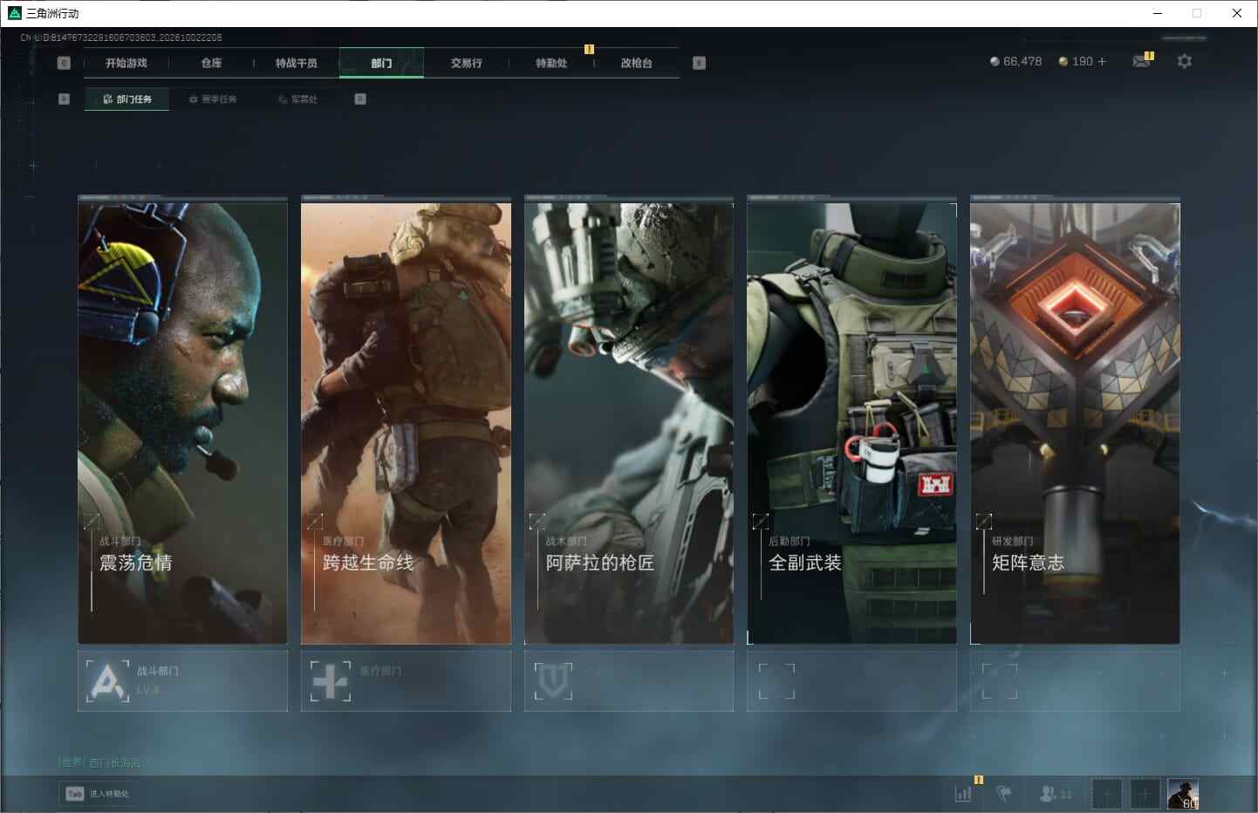Image resolution: width=1258 pixels, height=813 pixels.
Task: Click the tactical department shield emblem
Action: [553, 681]
